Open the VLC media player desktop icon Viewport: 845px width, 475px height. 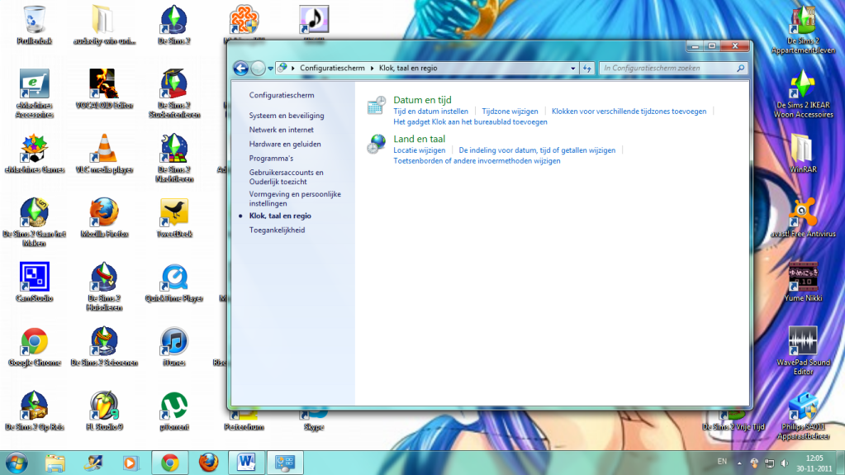tap(104, 149)
